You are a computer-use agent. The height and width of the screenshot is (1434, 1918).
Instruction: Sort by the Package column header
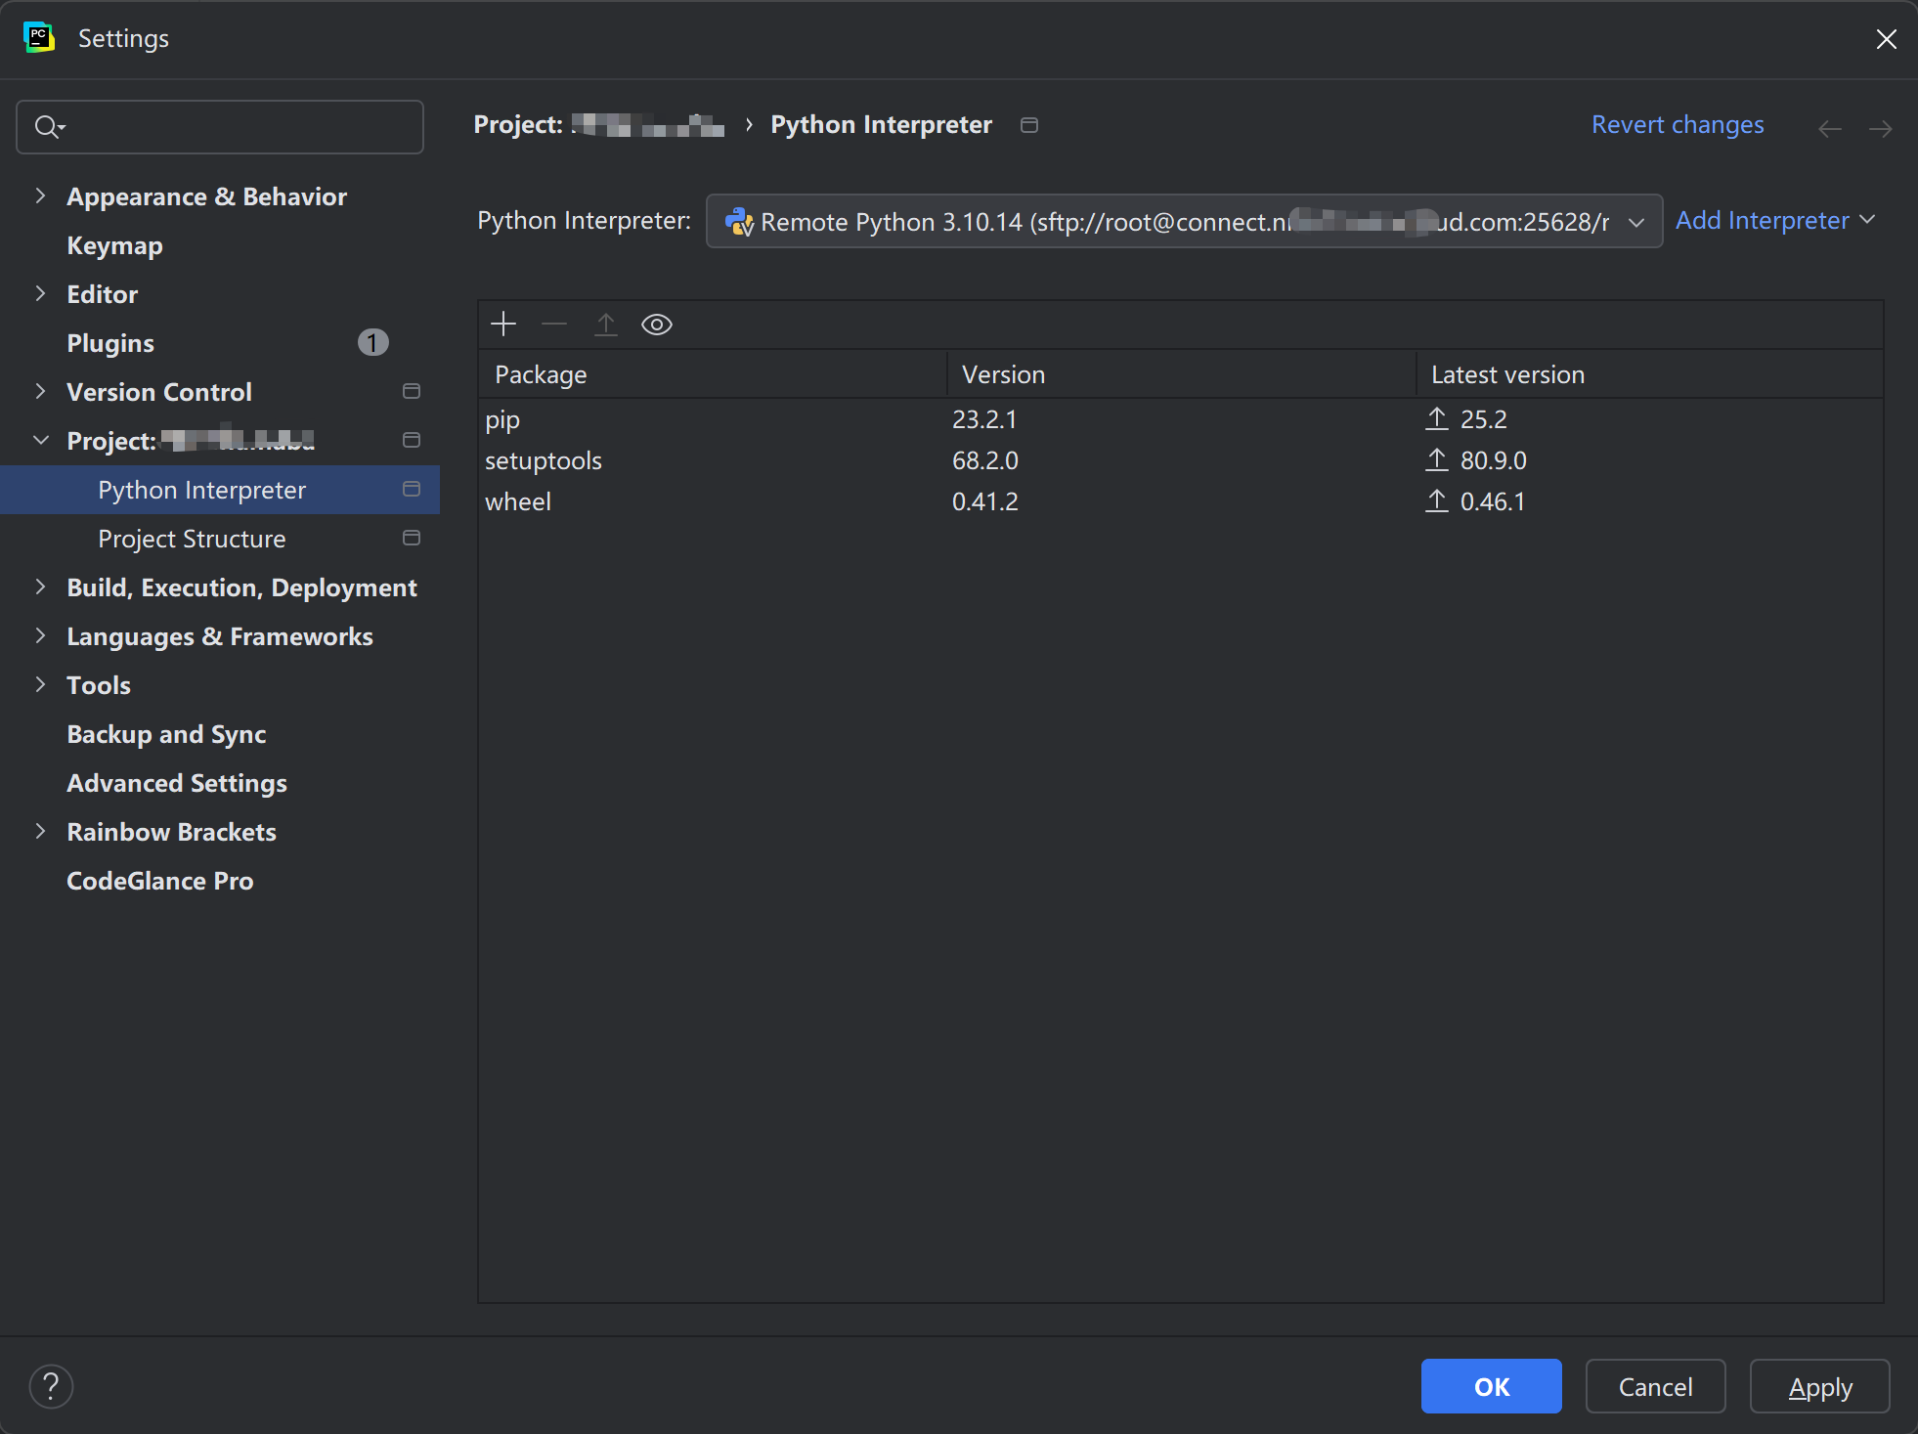click(x=713, y=374)
